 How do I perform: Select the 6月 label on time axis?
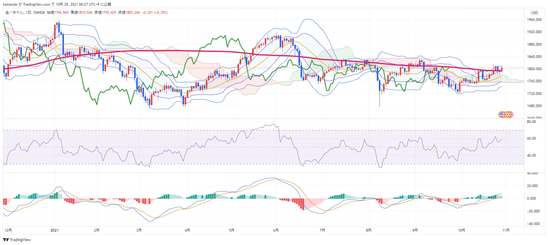tap(276, 230)
